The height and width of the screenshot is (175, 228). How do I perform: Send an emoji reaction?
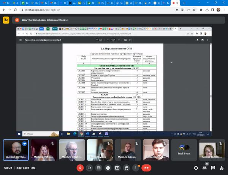click(x=108, y=167)
